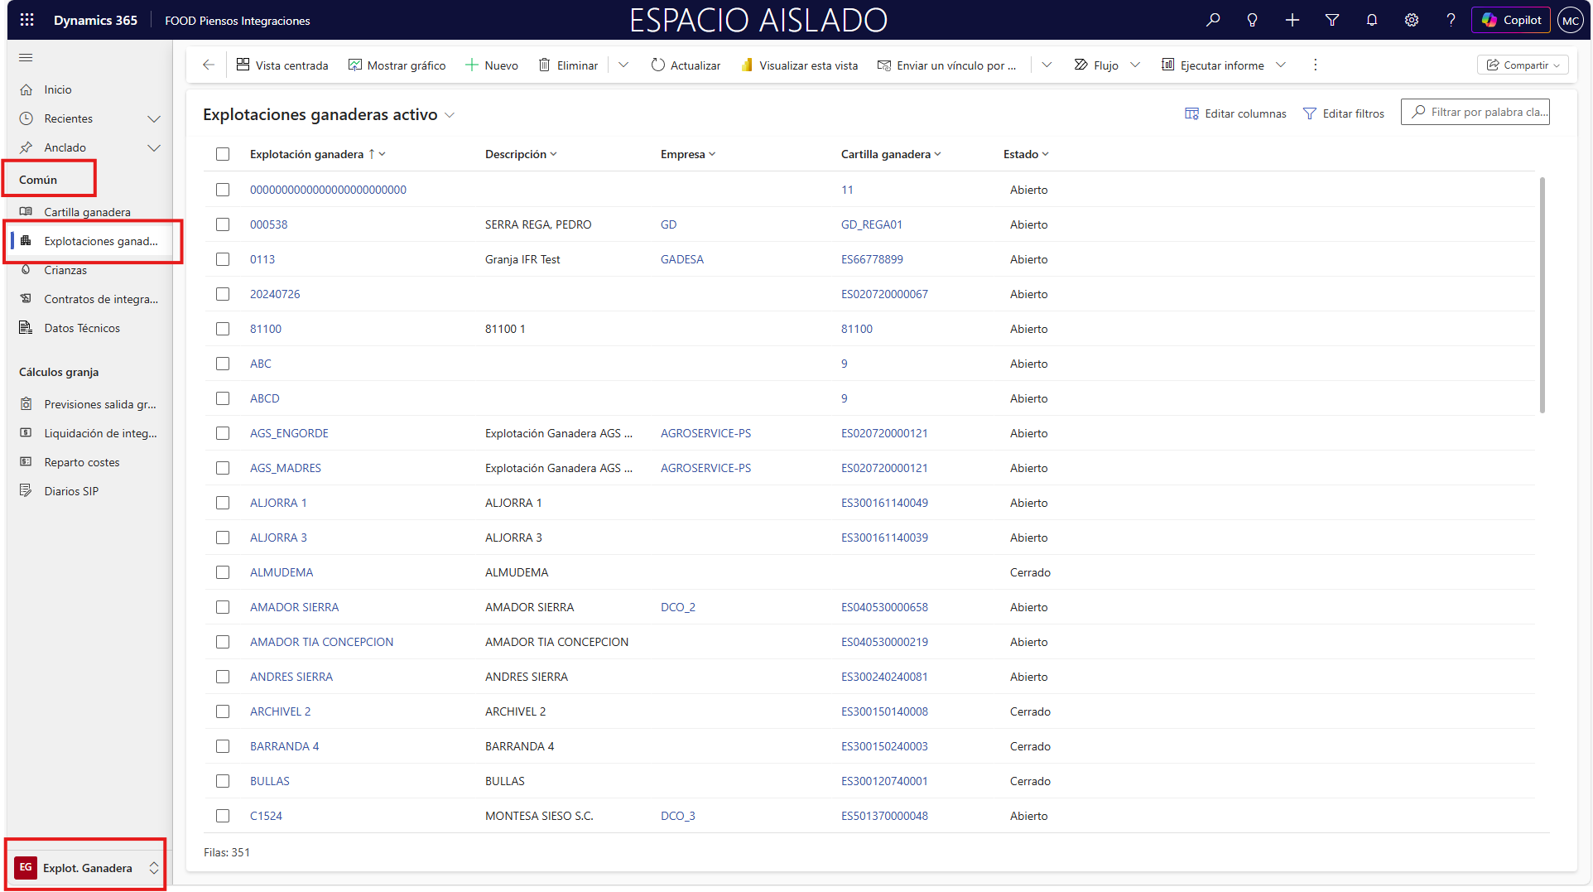Click the advanced filter funnel icon in header

pyautogui.click(x=1332, y=20)
